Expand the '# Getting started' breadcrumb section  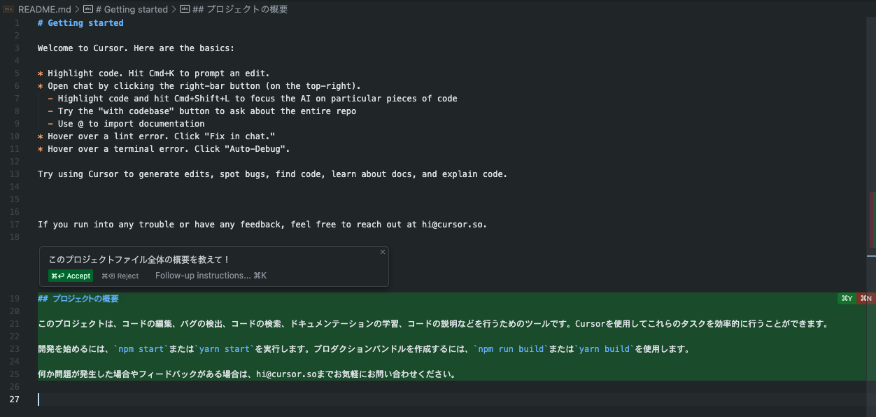click(136, 9)
